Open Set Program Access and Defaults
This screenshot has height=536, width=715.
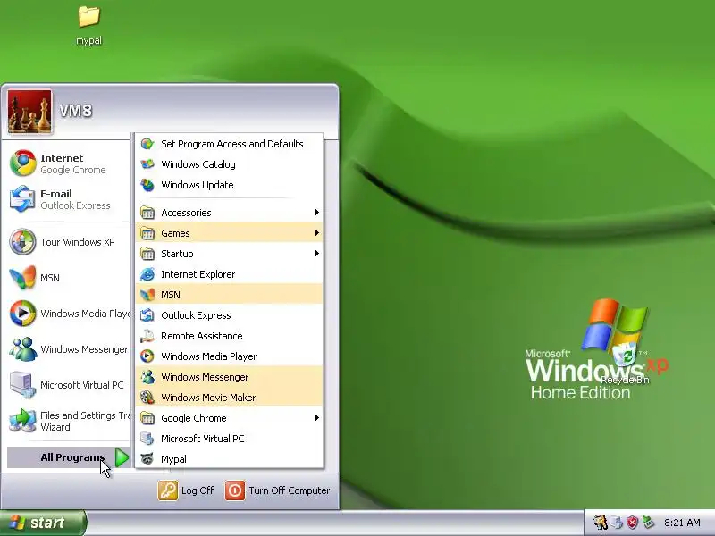pos(230,144)
